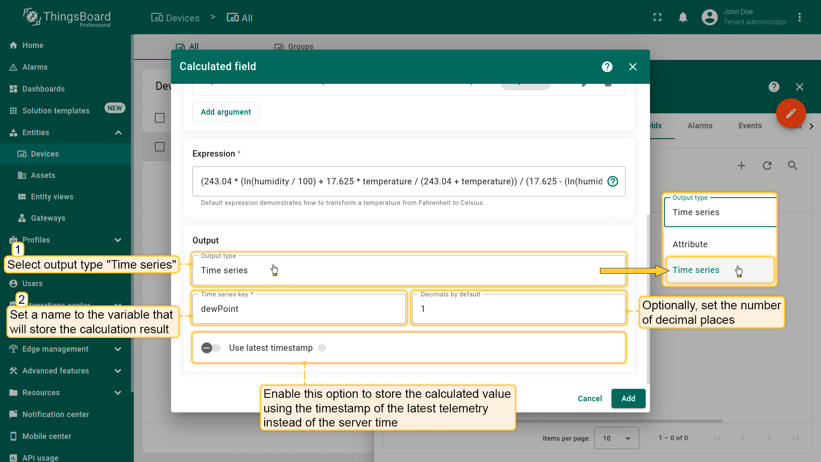Open items per page dropdown
Viewport: 821px width, 462px height.
(616, 438)
